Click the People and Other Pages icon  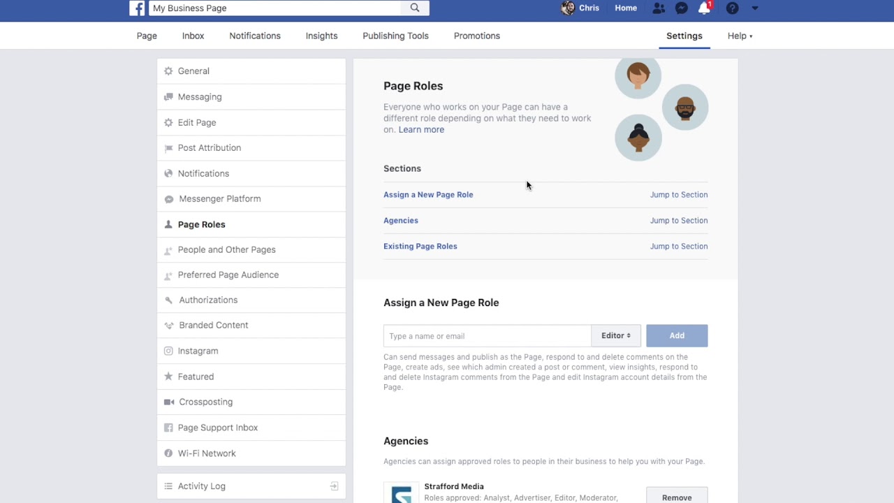[168, 250]
